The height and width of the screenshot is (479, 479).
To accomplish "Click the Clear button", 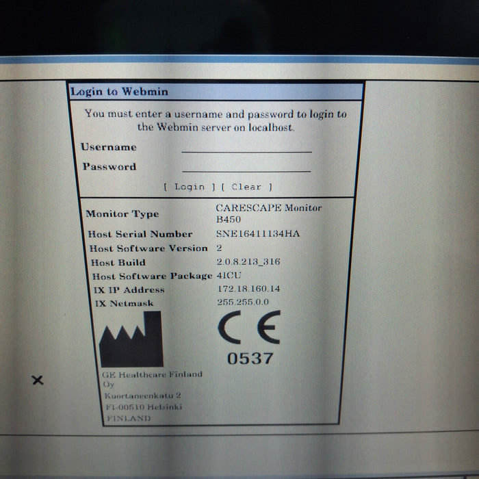I will pos(246,187).
